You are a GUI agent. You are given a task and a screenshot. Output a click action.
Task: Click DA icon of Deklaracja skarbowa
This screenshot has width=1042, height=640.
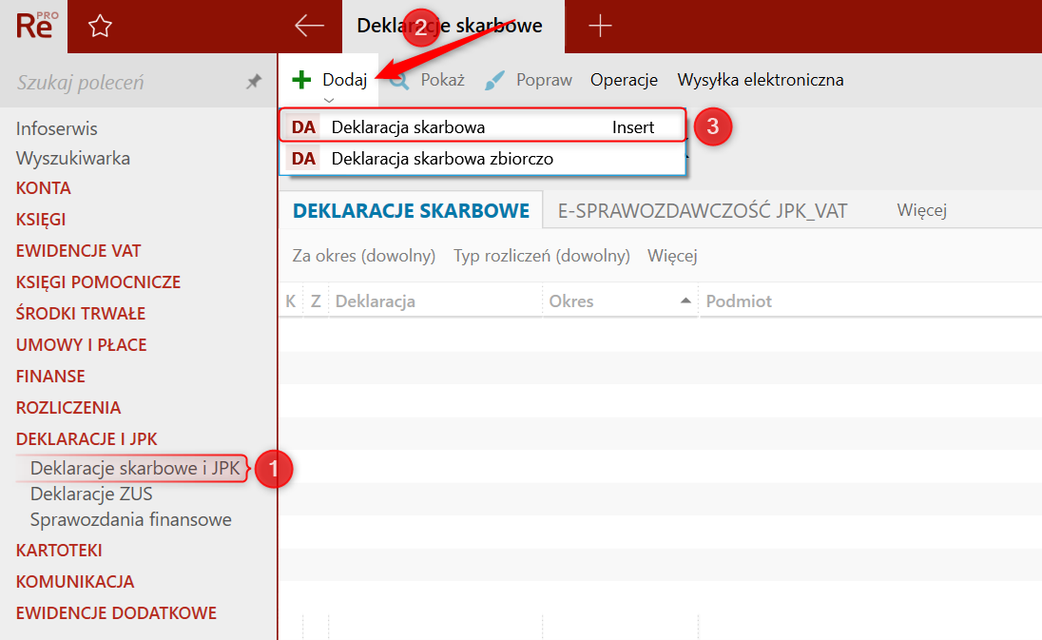[x=303, y=126]
